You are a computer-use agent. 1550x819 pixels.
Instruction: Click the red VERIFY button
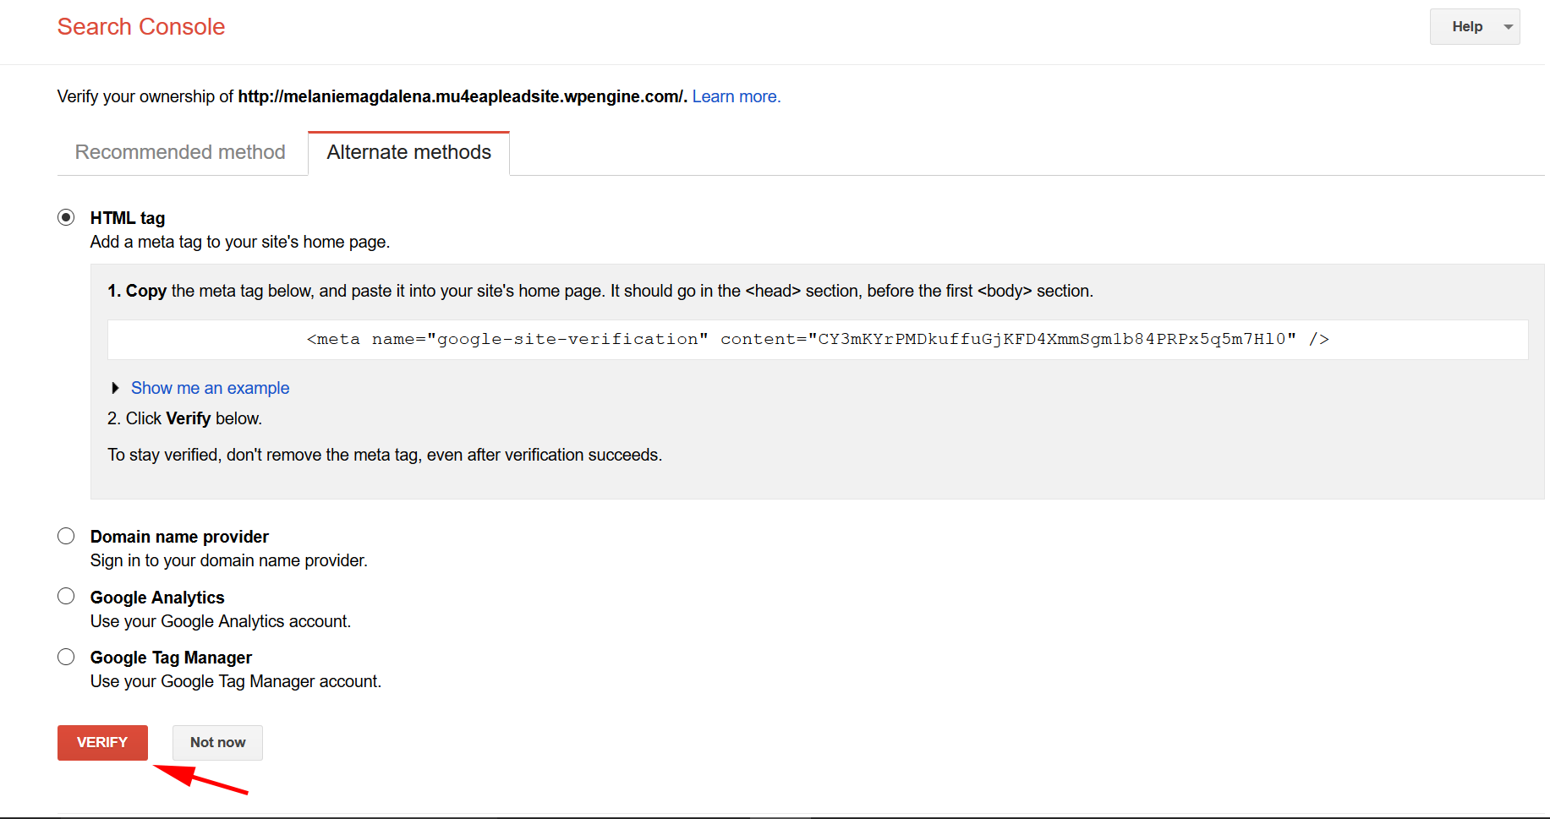[x=102, y=742]
